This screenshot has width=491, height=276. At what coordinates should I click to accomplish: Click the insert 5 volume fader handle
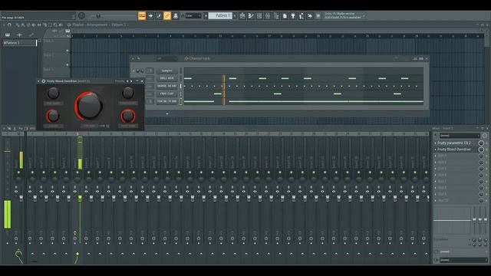pos(80,198)
